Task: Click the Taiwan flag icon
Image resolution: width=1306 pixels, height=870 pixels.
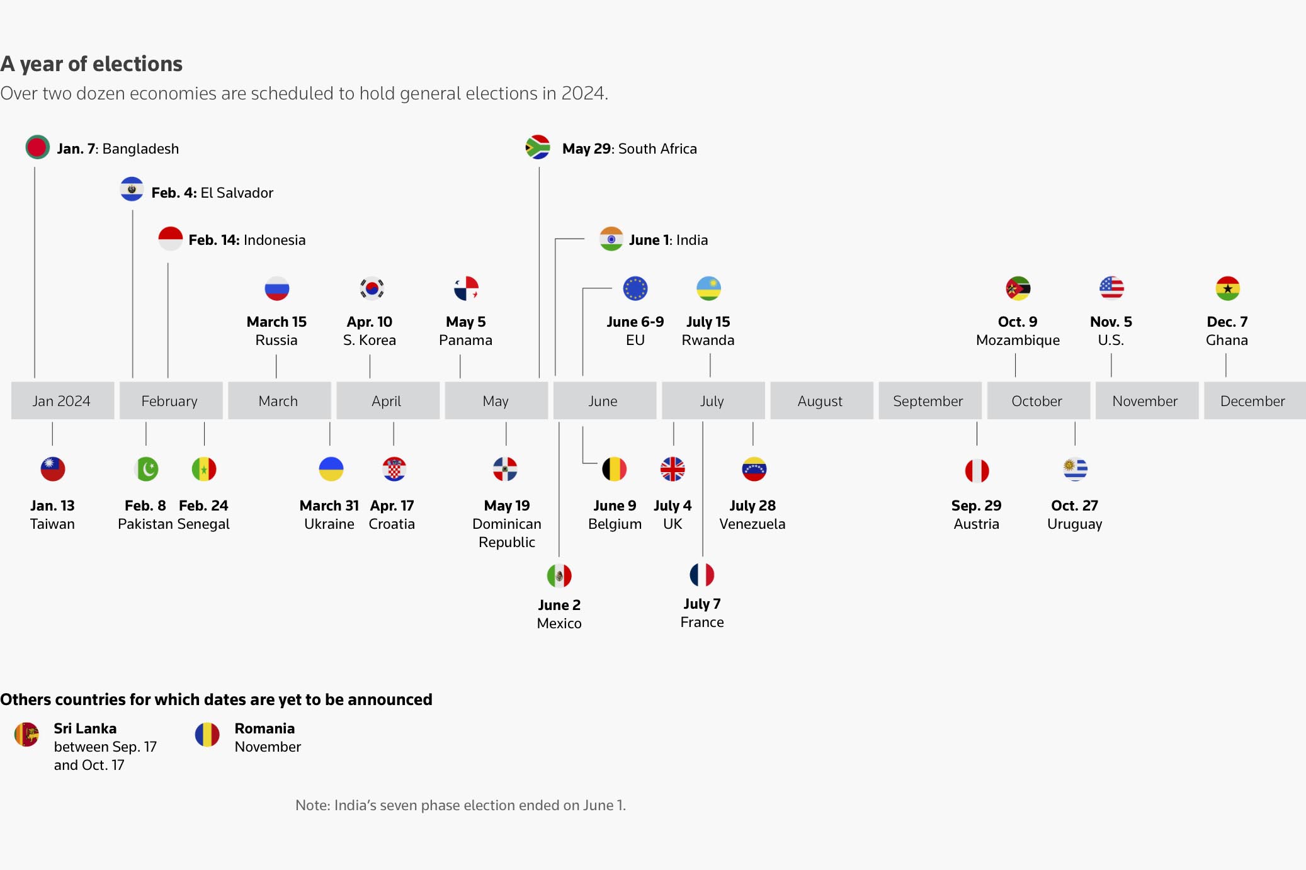Action: (52, 469)
